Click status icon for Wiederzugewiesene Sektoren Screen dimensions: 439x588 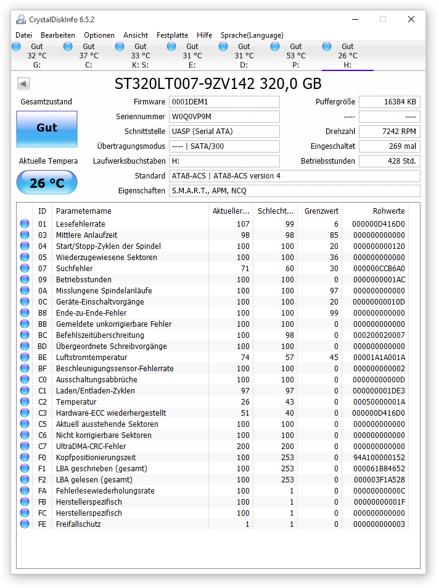tap(25, 257)
